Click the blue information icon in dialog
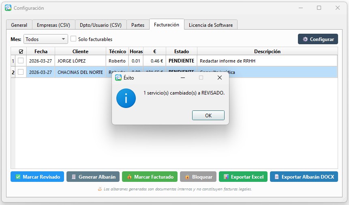Viewport: 349px width, 205px height. coord(126,98)
